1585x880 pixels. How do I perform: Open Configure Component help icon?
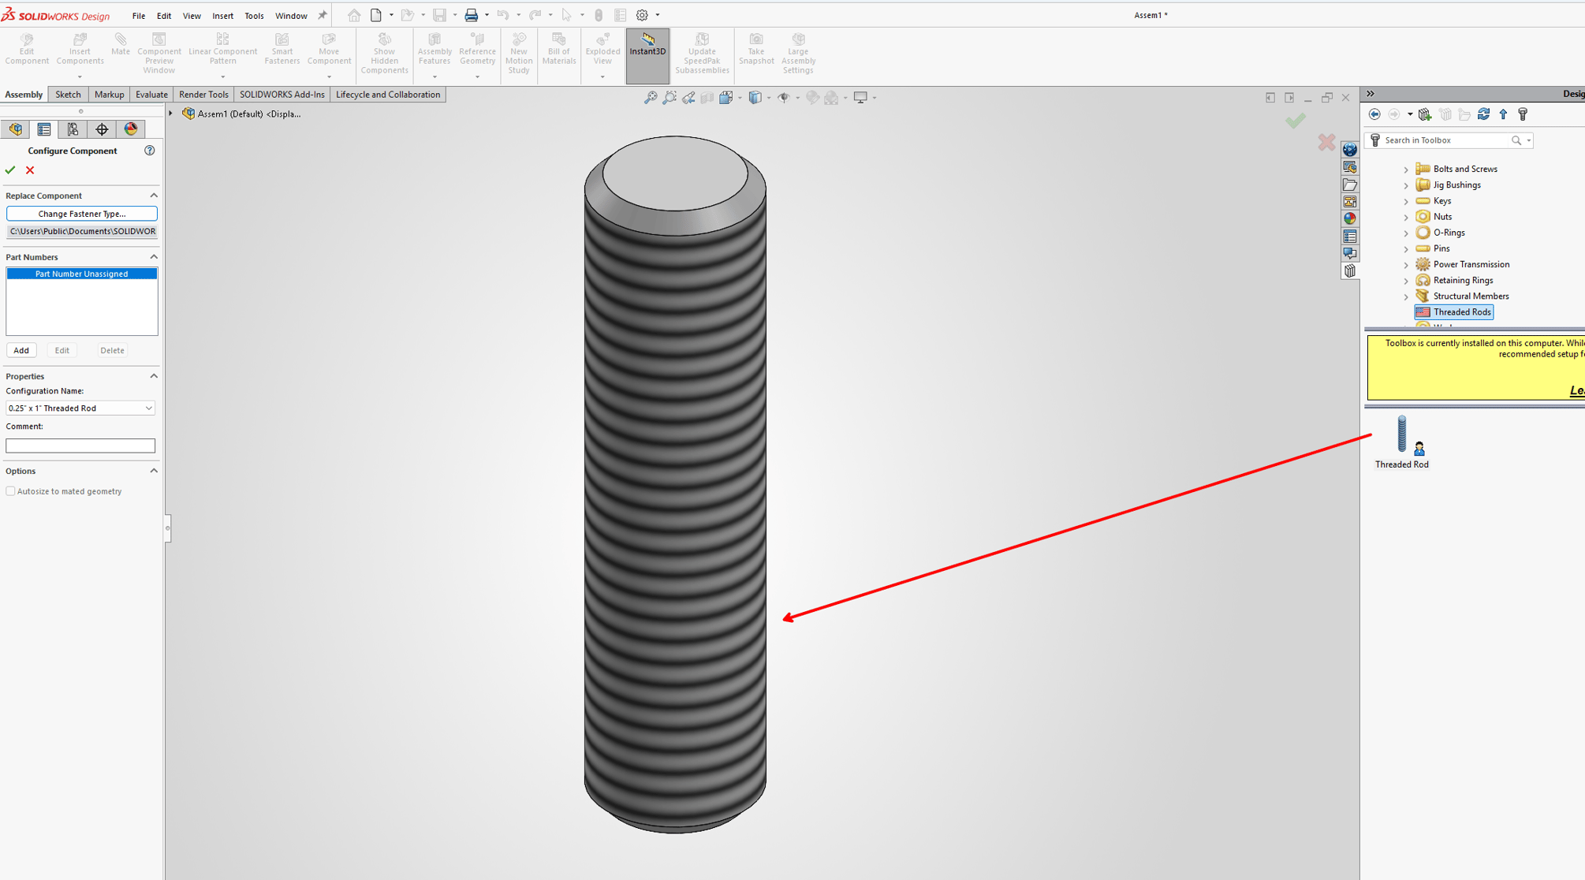[150, 151]
